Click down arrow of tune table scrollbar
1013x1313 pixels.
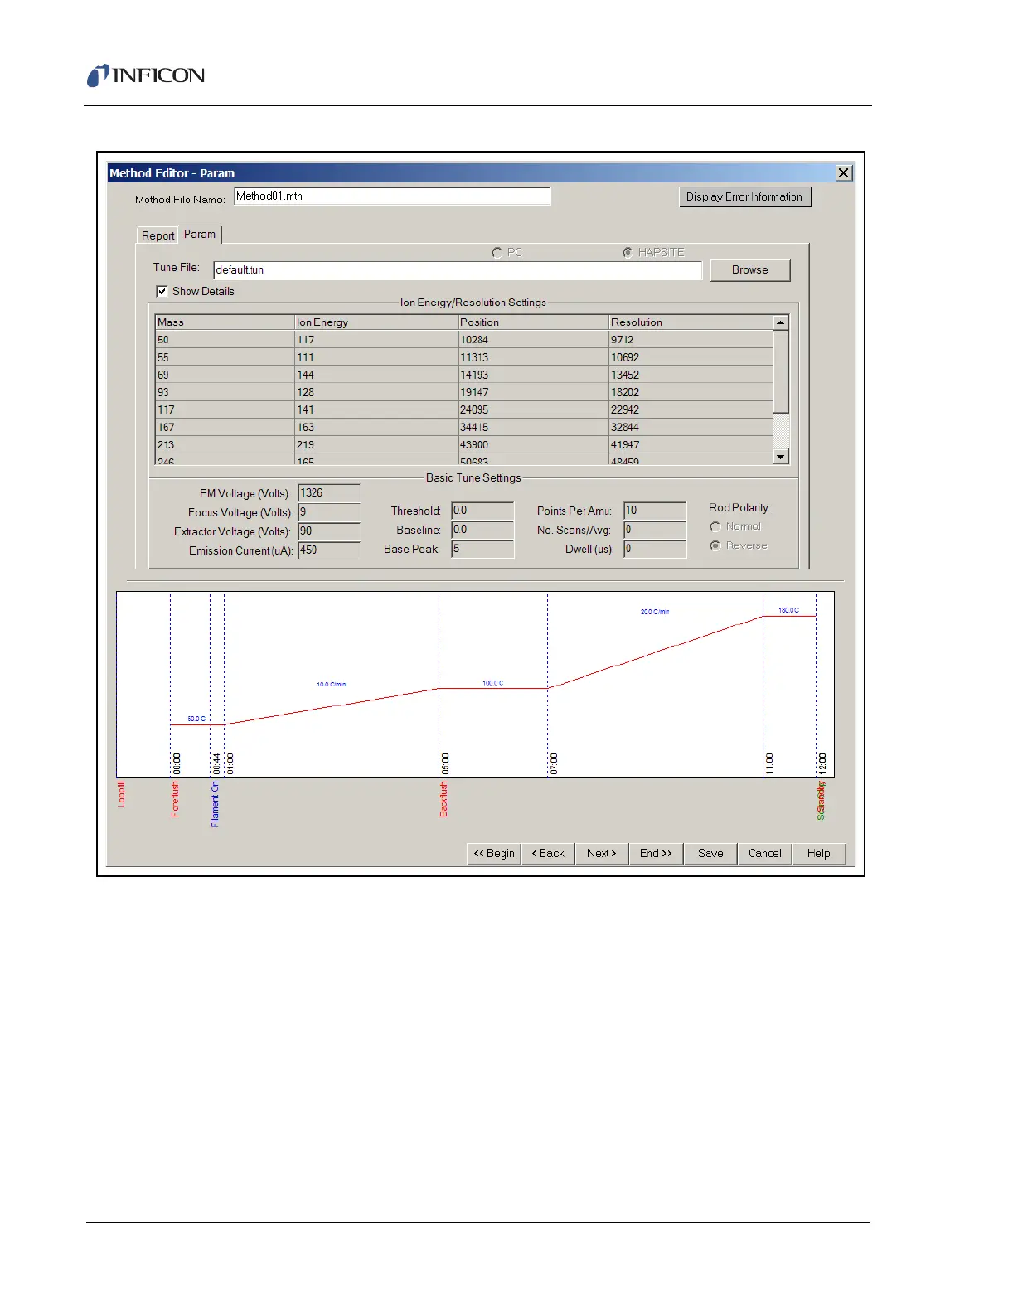click(x=780, y=457)
